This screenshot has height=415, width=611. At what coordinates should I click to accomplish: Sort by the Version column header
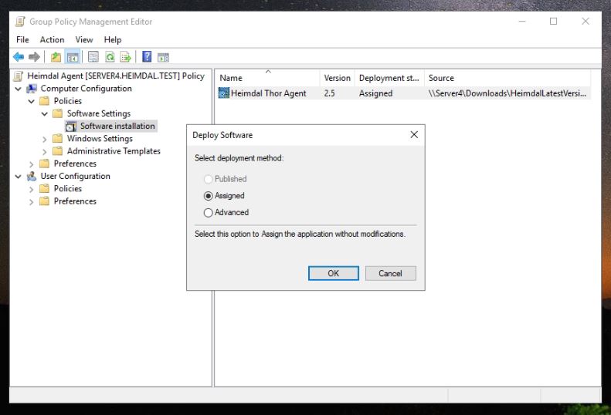(x=337, y=78)
